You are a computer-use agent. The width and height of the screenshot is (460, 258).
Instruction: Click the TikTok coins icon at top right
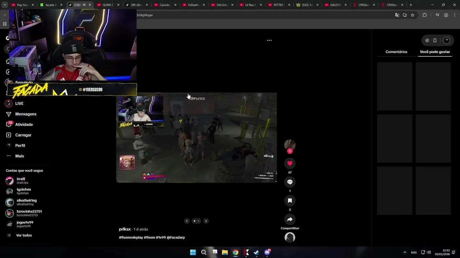tap(427, 40)
